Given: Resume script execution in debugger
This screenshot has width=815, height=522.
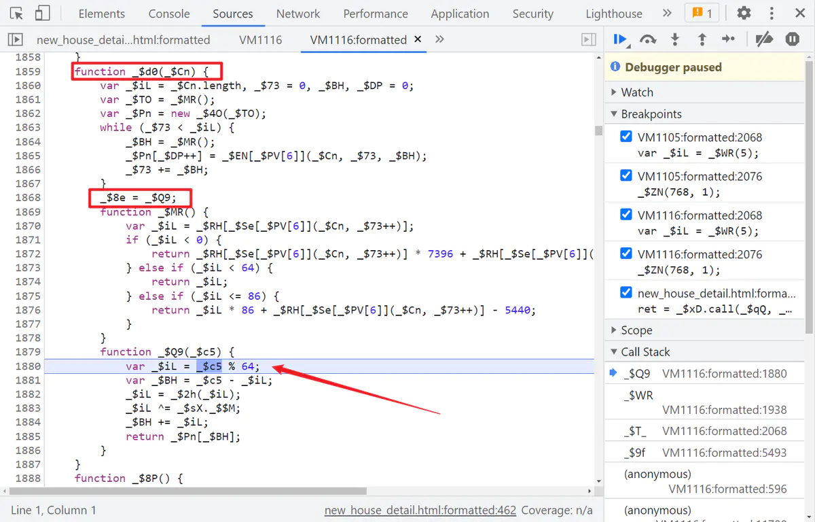Looking at the screenshot, I should coord(619,39).
